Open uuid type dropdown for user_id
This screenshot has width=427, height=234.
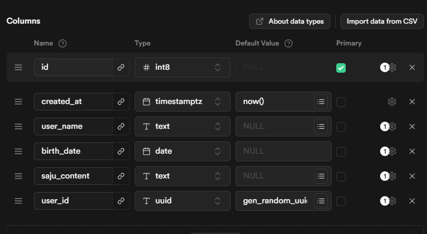click(x=183, y=201)
